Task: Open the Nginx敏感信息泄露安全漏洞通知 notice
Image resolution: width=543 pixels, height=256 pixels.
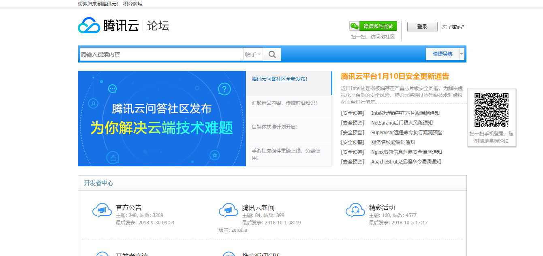Action: click(406, 152)
